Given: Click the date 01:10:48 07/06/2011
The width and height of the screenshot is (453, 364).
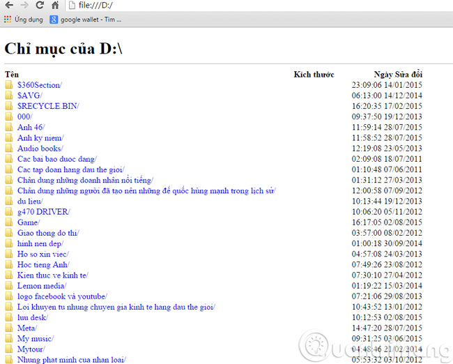Looking at the screenshot, I should pyautogui.click(x=387, y=169).
